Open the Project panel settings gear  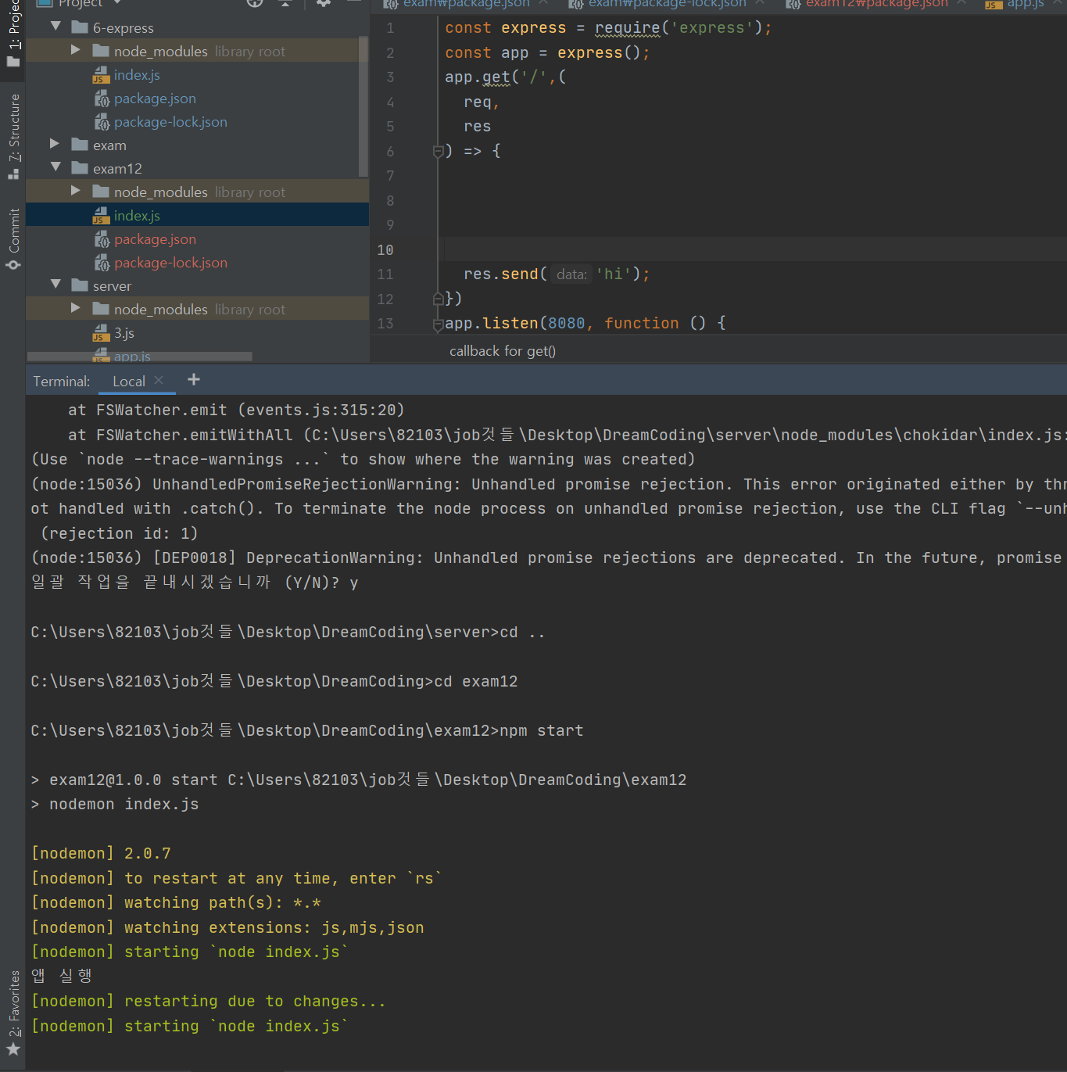click(323, 4)
